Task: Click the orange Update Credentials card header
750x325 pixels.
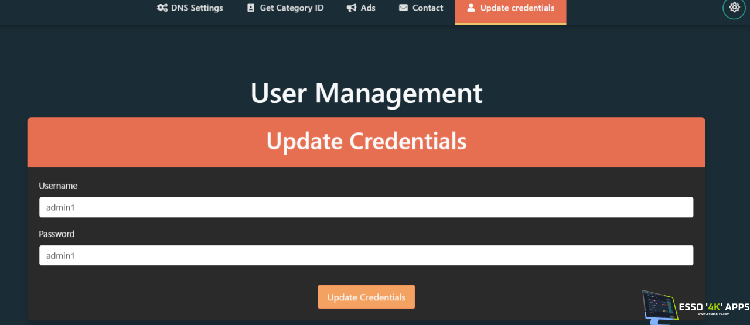Action: tap(366, 142)
